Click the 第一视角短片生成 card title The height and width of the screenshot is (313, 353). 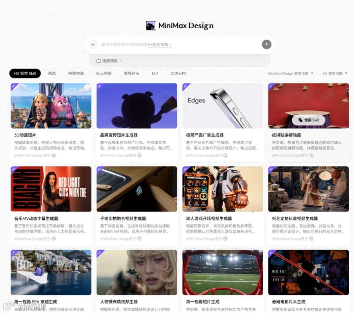[203, 302]
